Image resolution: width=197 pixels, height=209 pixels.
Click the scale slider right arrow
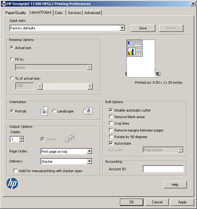pyautogui.click(x=90, y=86)
